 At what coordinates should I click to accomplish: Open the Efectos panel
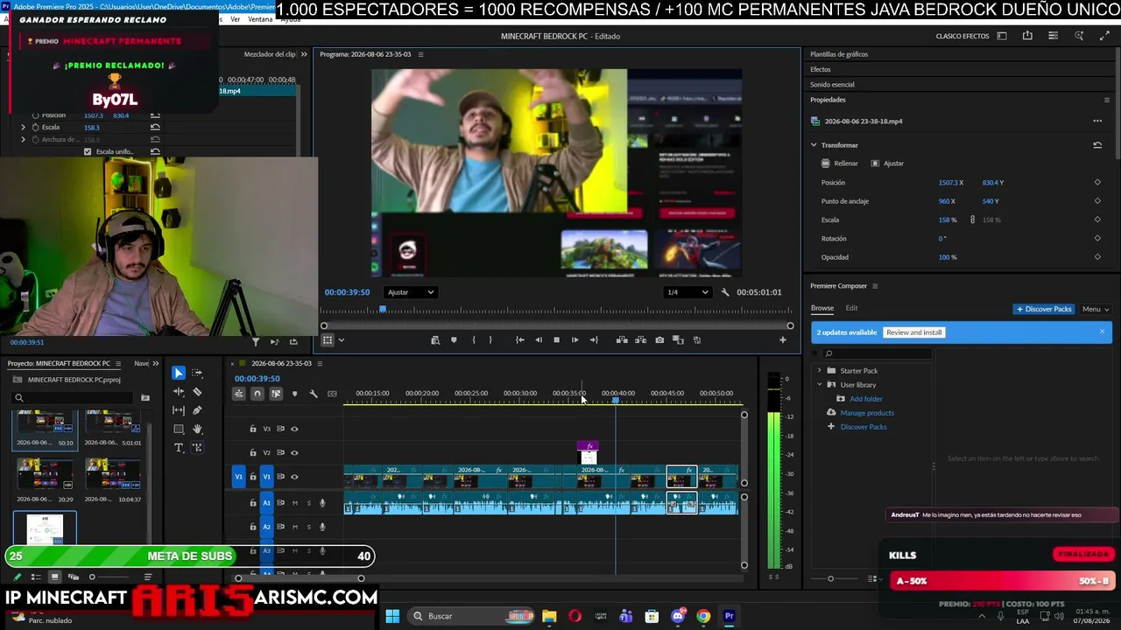(x=821, y=69)
